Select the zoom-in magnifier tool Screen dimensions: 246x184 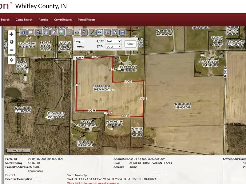(x=38, y=32)
